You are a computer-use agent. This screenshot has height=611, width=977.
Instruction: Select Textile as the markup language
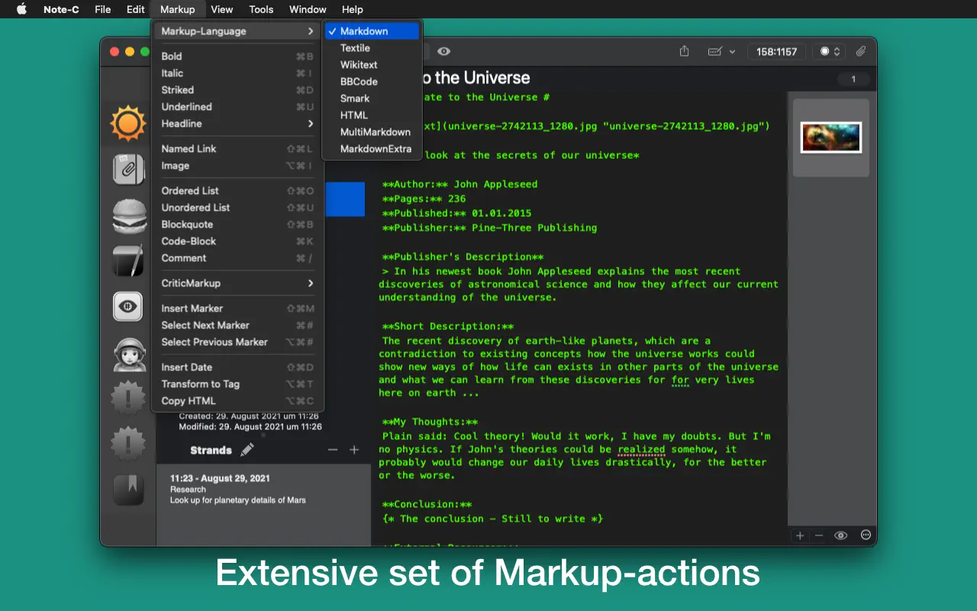(x=355, y=48)
